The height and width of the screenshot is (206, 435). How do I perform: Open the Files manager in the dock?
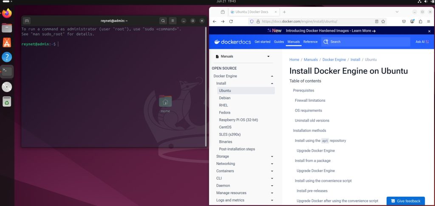[7, 28]
